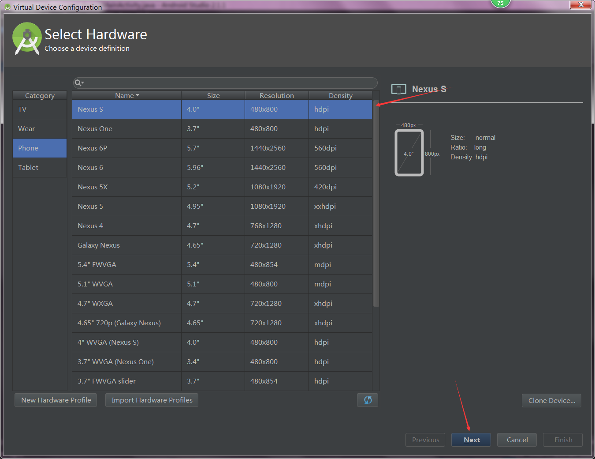Select the Nexus S row
595x459 pixels.
pos(222,109)
